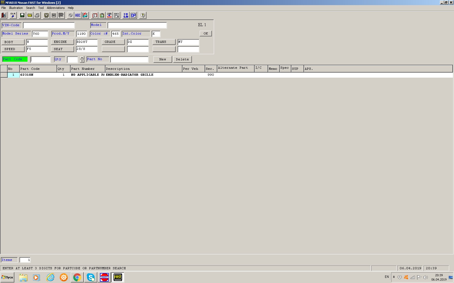The image size is (454, 283).
Task: Click the Nissan logo taskbar icon
Action: tap(104, 277)
